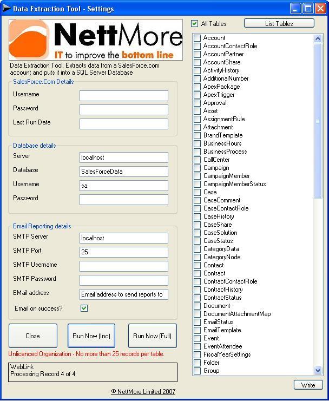Viewport: 329px width, 401px height.
Task: Minimize the Settings window
Action: [295, 9]
